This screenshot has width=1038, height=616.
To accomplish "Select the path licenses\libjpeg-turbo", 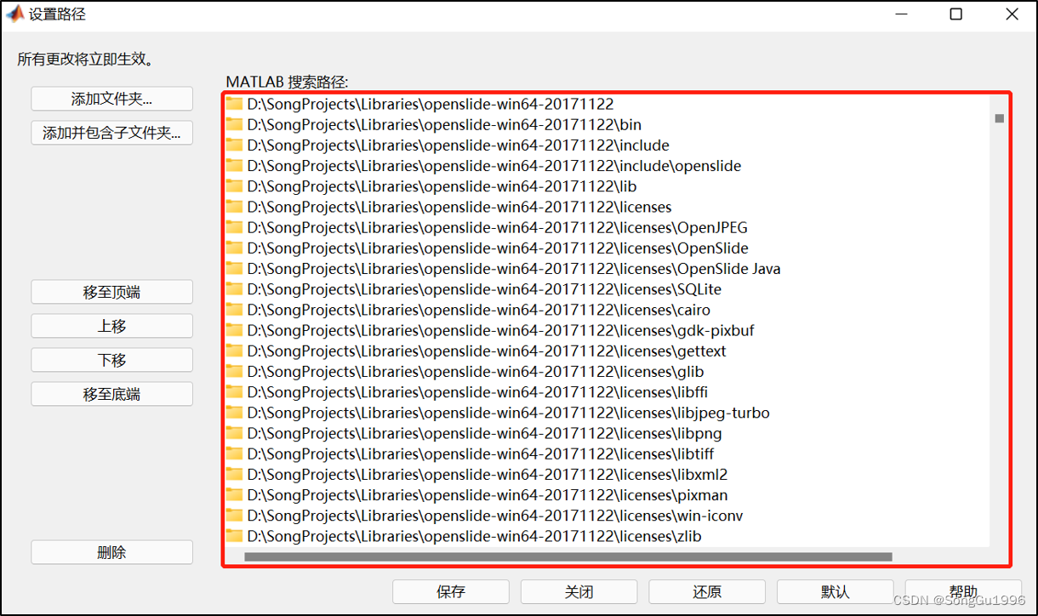I will coord(509,413).
